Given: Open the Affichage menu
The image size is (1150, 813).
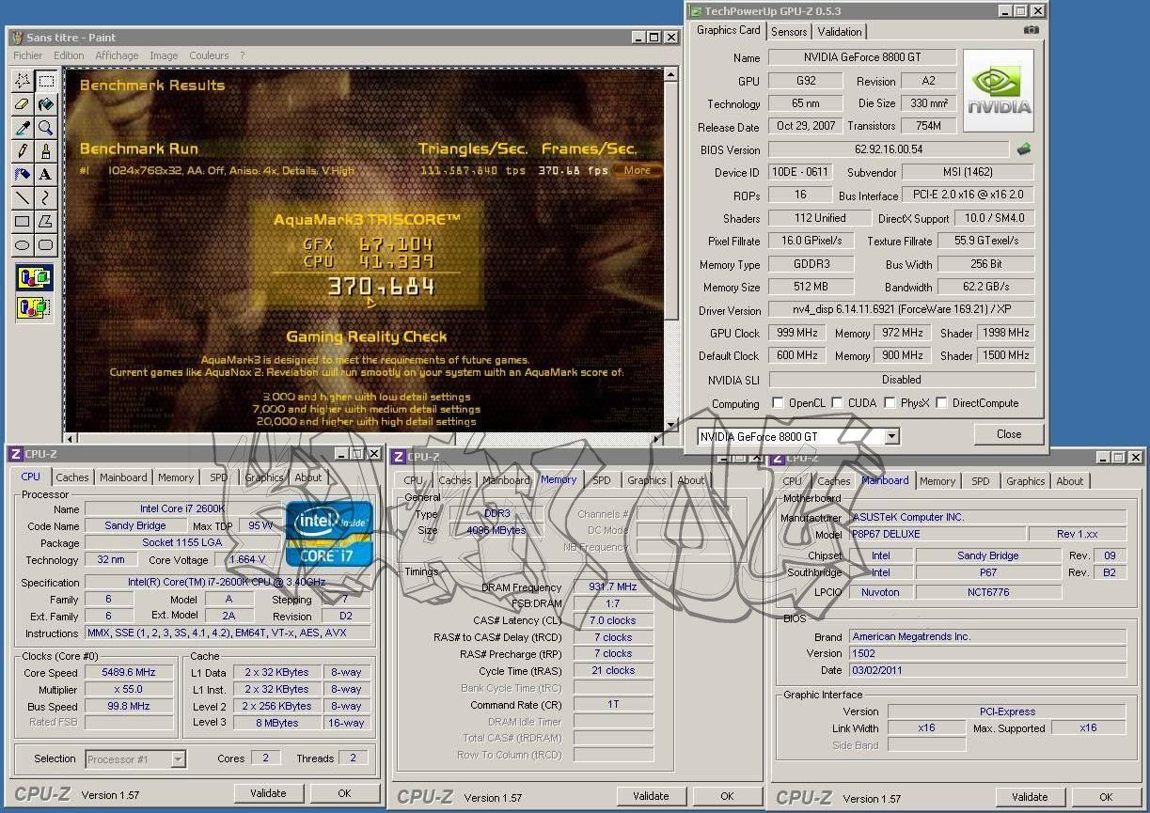Looking at the screenshot, I should pos(117,55).
